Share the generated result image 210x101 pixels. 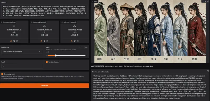pyautogui.click(x=208, y=1)
